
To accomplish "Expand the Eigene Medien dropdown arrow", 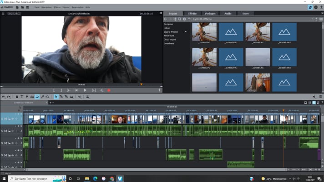I will [186, 31].
